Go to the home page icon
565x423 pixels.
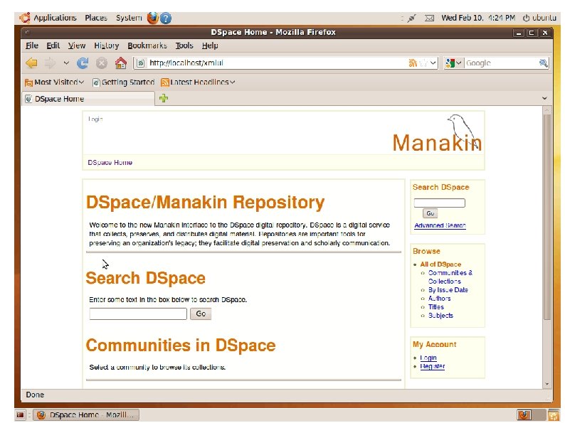[121, 63]
